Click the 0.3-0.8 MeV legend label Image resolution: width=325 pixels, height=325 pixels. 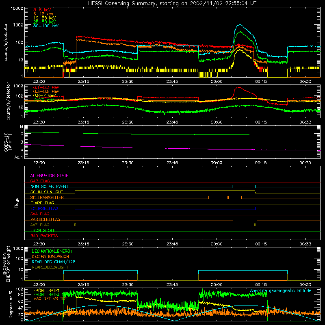(x=46, y=91)
